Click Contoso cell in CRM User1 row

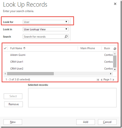pyautogui.click(x=108, y=62)
